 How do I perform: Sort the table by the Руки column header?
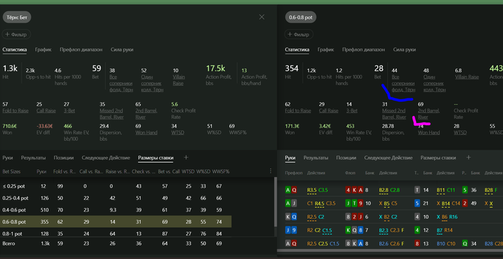[42, 172]
